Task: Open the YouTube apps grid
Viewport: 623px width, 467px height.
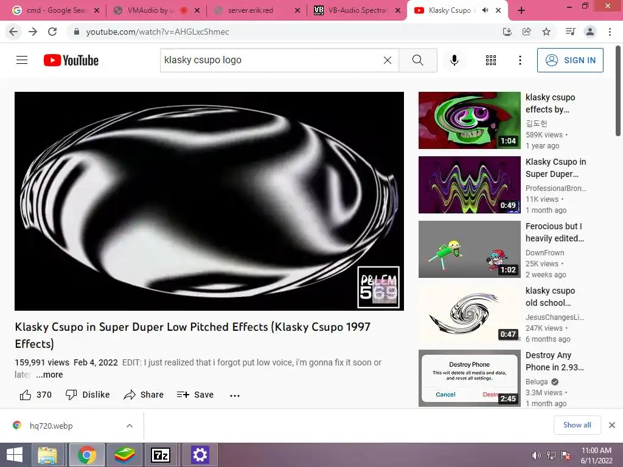Action: pos(491,60)
